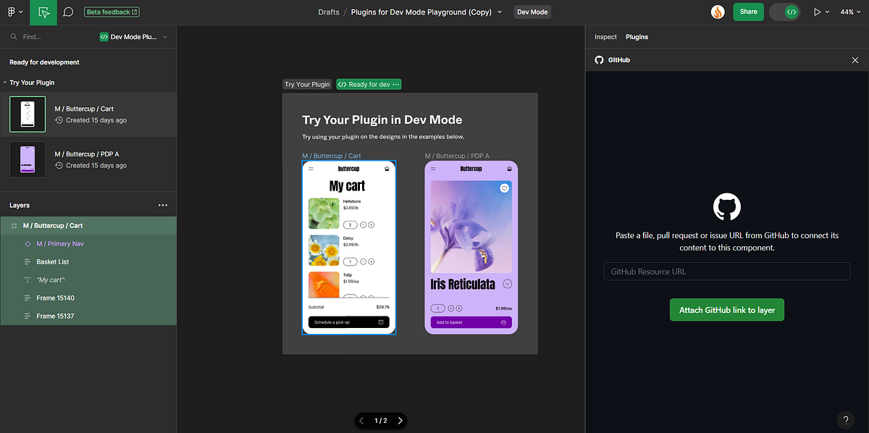The width and height of the screenshot is (869, 433).
Task: Click the Share button
Action: tap(748, 12)
